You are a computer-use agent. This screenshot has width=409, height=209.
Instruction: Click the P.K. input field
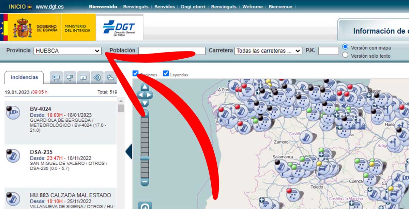(x=329, y=51)
